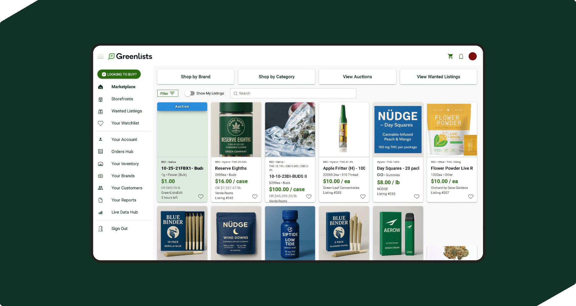Open the Blue Binder 3 Pack image
Screen dimensions: 576x306
click(x=344, y=233)
